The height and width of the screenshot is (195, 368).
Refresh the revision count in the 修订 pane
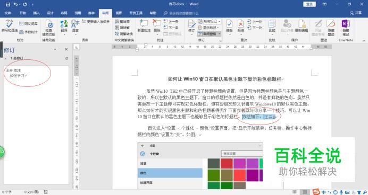pyautogui.click(x=66, y=58)
